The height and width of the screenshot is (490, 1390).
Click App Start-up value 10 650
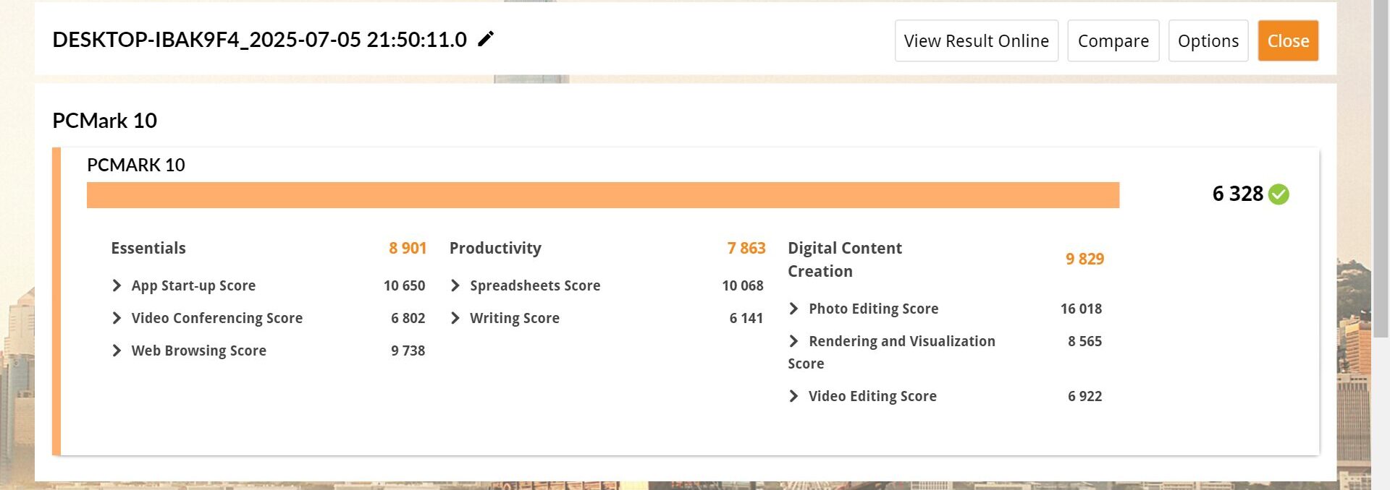[x=405, y=285]
